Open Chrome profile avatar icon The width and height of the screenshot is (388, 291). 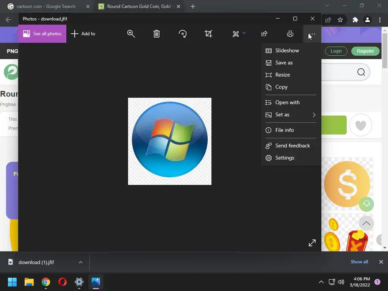click(x=368, y=20)
